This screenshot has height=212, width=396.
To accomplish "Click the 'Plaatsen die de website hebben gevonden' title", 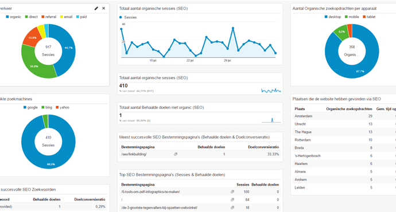I will pyautogui.click(x=337, y=99).
